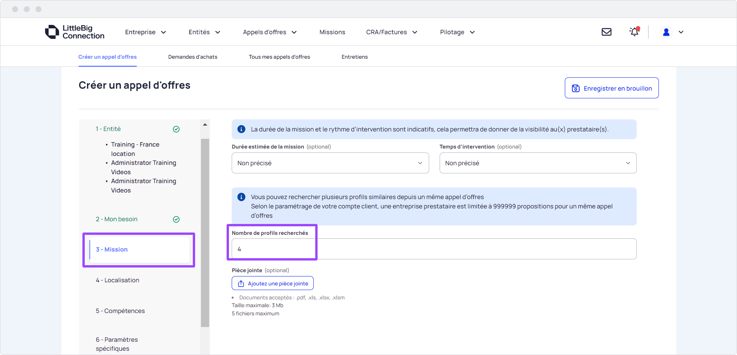Open the Entités menu
Screen dimensions: 737x355
tap(204, 32)
